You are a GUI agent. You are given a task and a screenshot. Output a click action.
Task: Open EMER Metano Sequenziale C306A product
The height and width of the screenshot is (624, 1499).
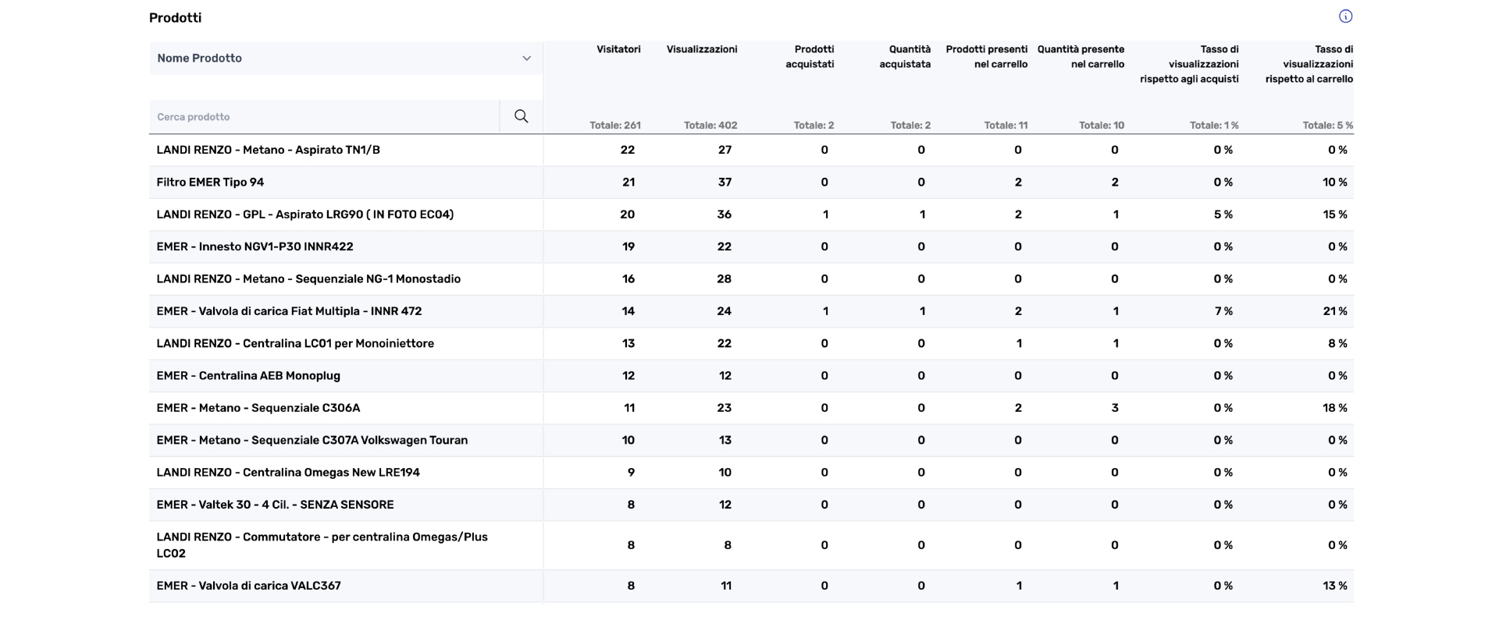[x=258, y=408]
